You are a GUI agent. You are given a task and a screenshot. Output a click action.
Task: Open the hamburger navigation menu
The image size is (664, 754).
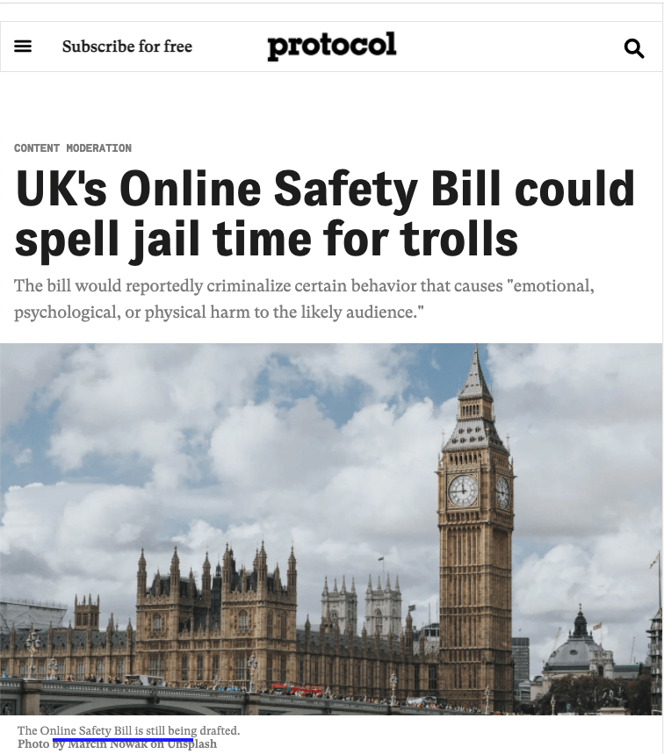pos(23,47)
